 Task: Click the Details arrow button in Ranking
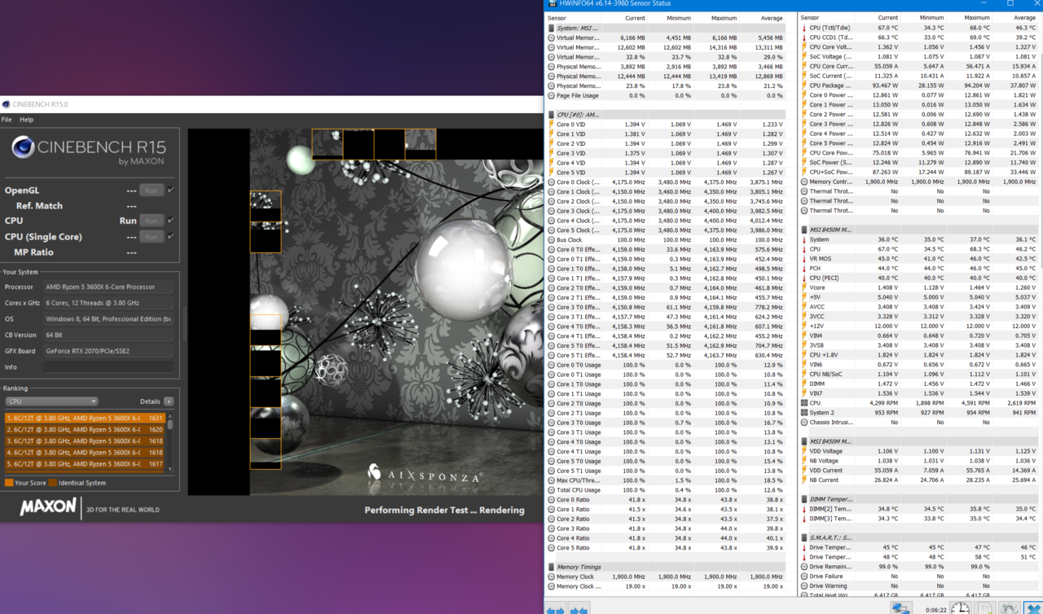tap(169, 401)
